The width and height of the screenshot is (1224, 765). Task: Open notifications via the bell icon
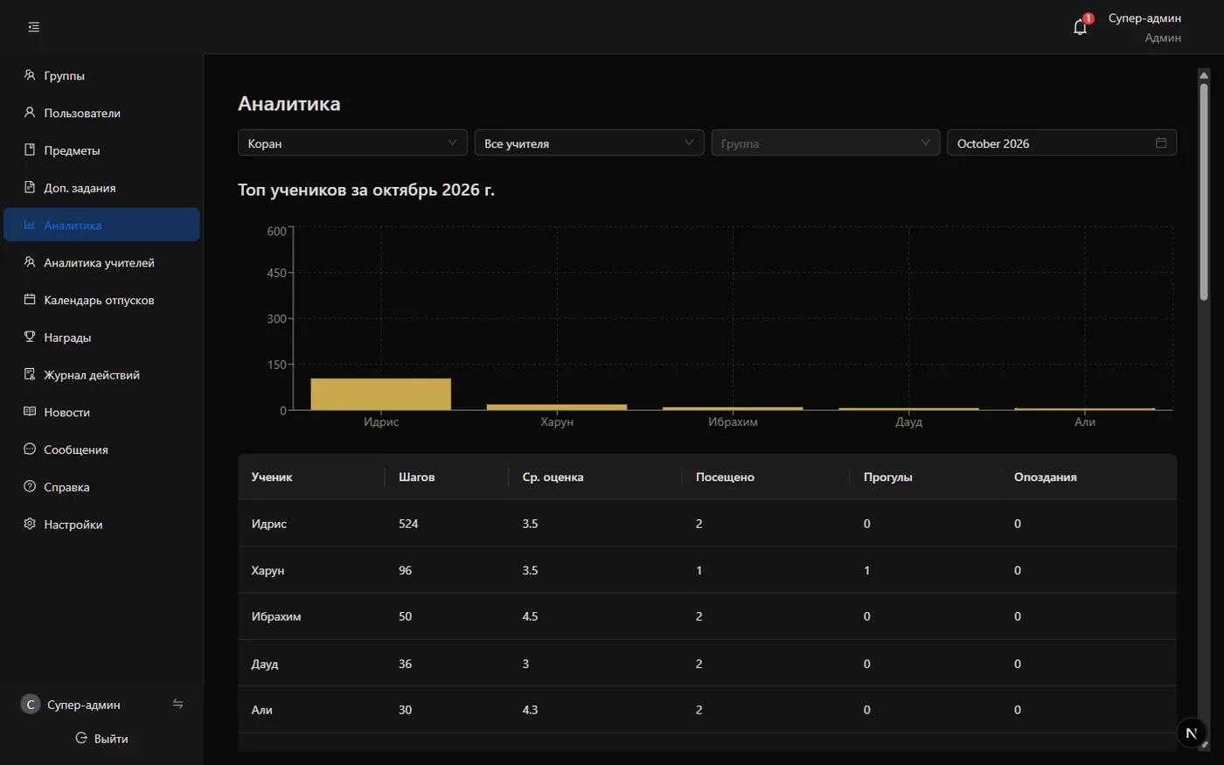(x=1081, y=27)
